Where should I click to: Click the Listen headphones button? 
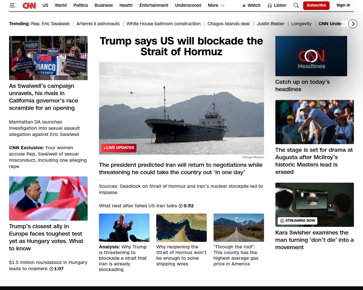(277, 5)
